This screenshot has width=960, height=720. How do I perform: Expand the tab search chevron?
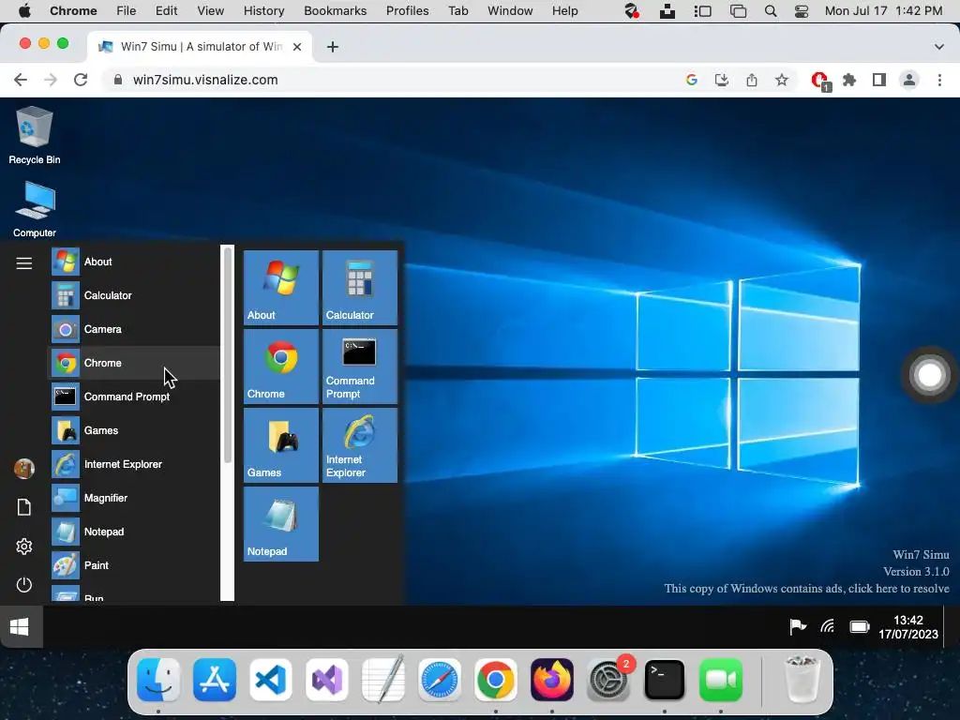[x=938, y=47]
